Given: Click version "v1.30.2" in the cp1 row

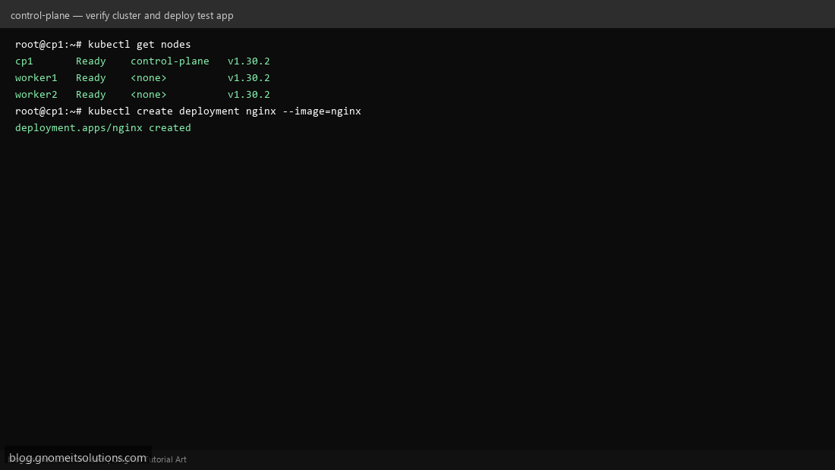Looking at the screenshot, I should tap(249, 61).
